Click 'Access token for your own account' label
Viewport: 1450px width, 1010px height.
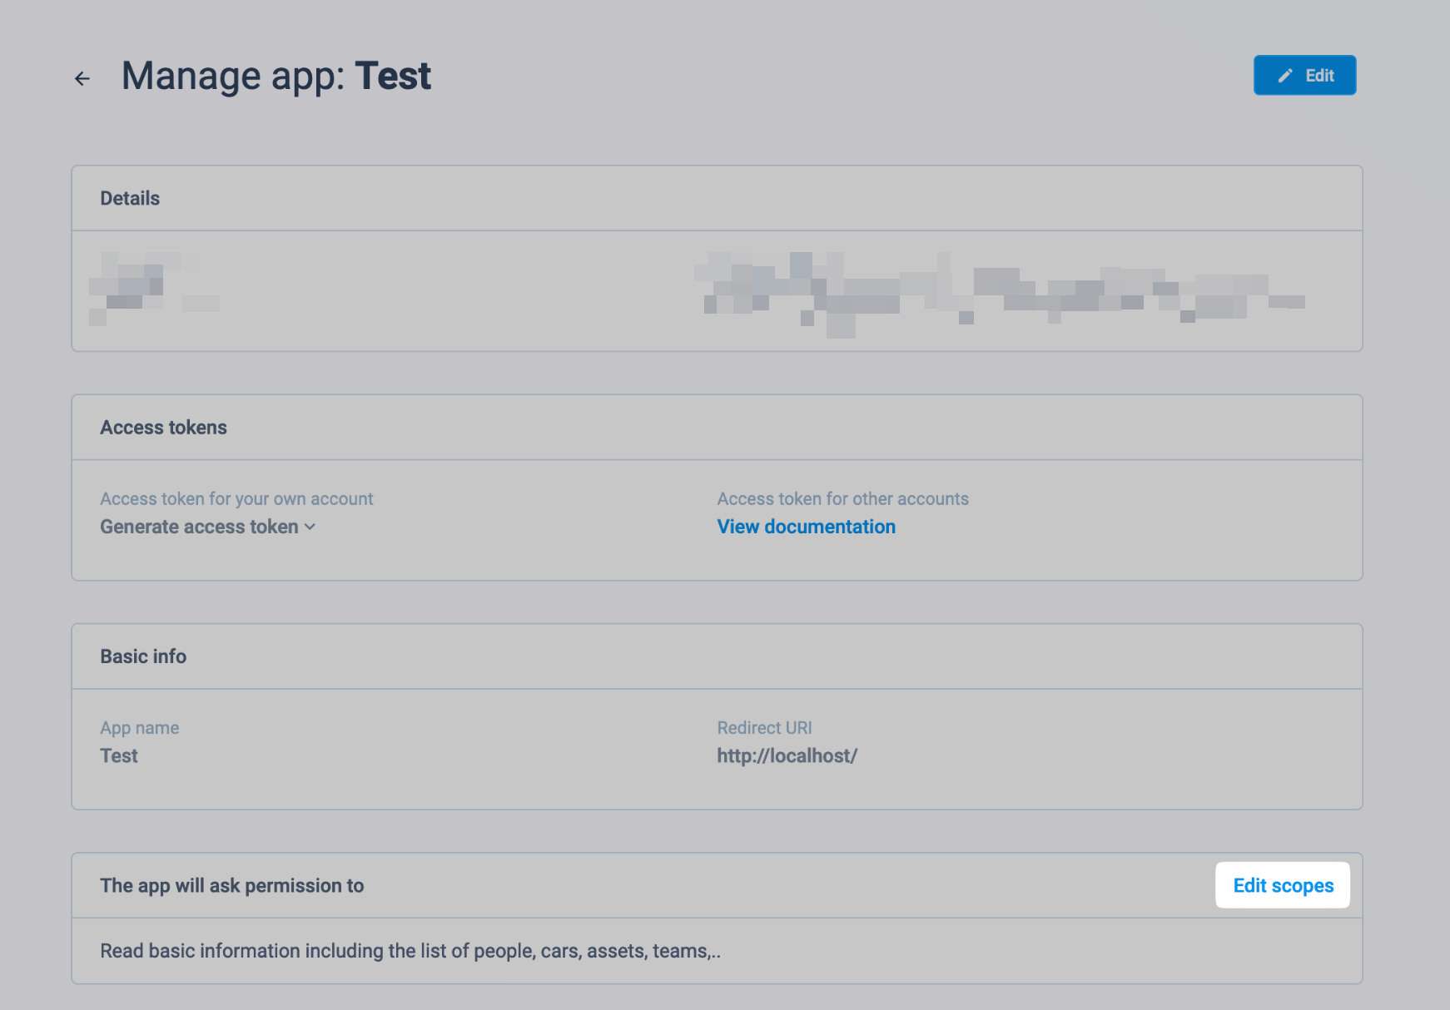coord(236,498)
